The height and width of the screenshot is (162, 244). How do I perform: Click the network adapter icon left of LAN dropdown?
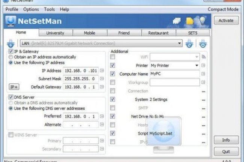tap(11, 43)
